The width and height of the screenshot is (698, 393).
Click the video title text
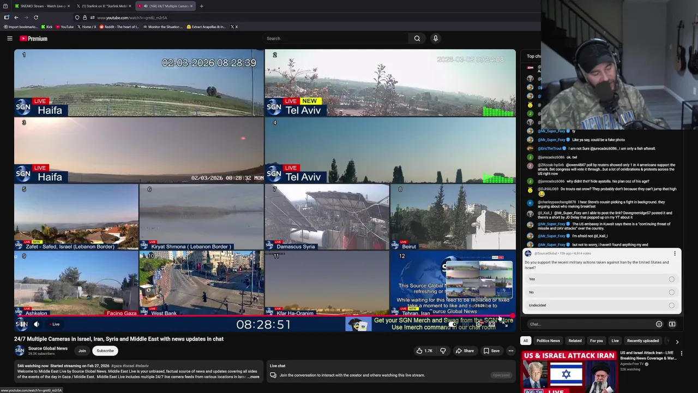point(119,339)
